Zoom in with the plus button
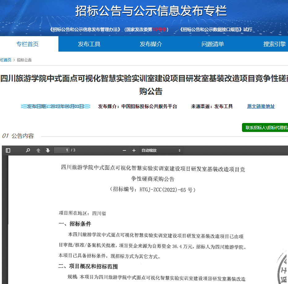The width and height of the screenshot is (288, 284). click(134, 150)
